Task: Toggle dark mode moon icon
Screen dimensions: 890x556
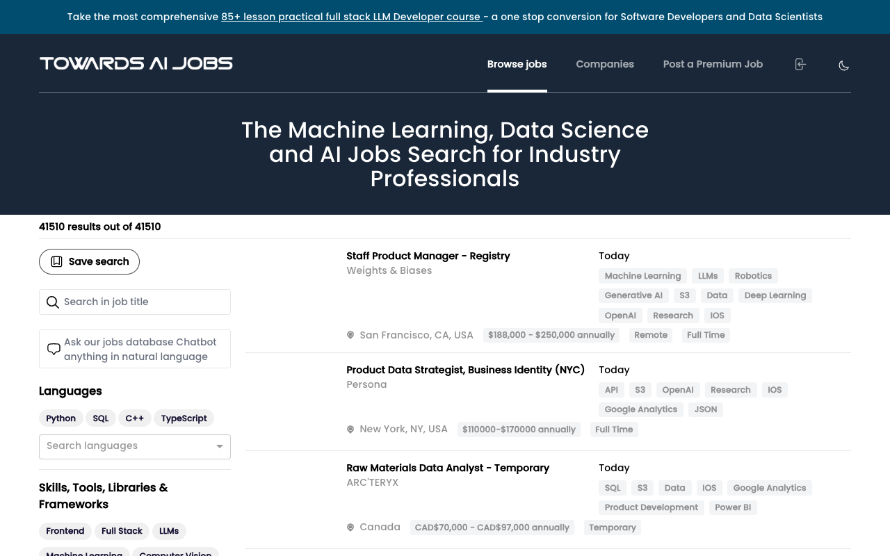Action: coord(843,65)
